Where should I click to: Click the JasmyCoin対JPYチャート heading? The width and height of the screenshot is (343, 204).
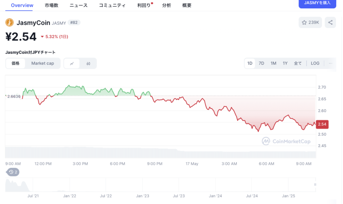click(x=30, y=53)
